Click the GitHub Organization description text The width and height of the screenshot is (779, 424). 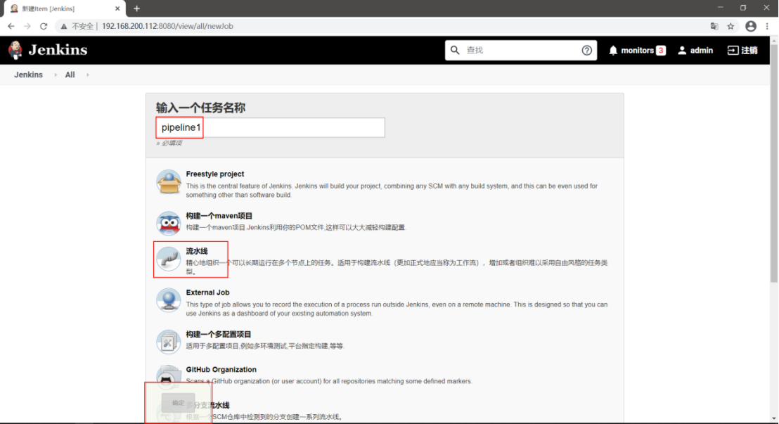(x=329, y=381)
